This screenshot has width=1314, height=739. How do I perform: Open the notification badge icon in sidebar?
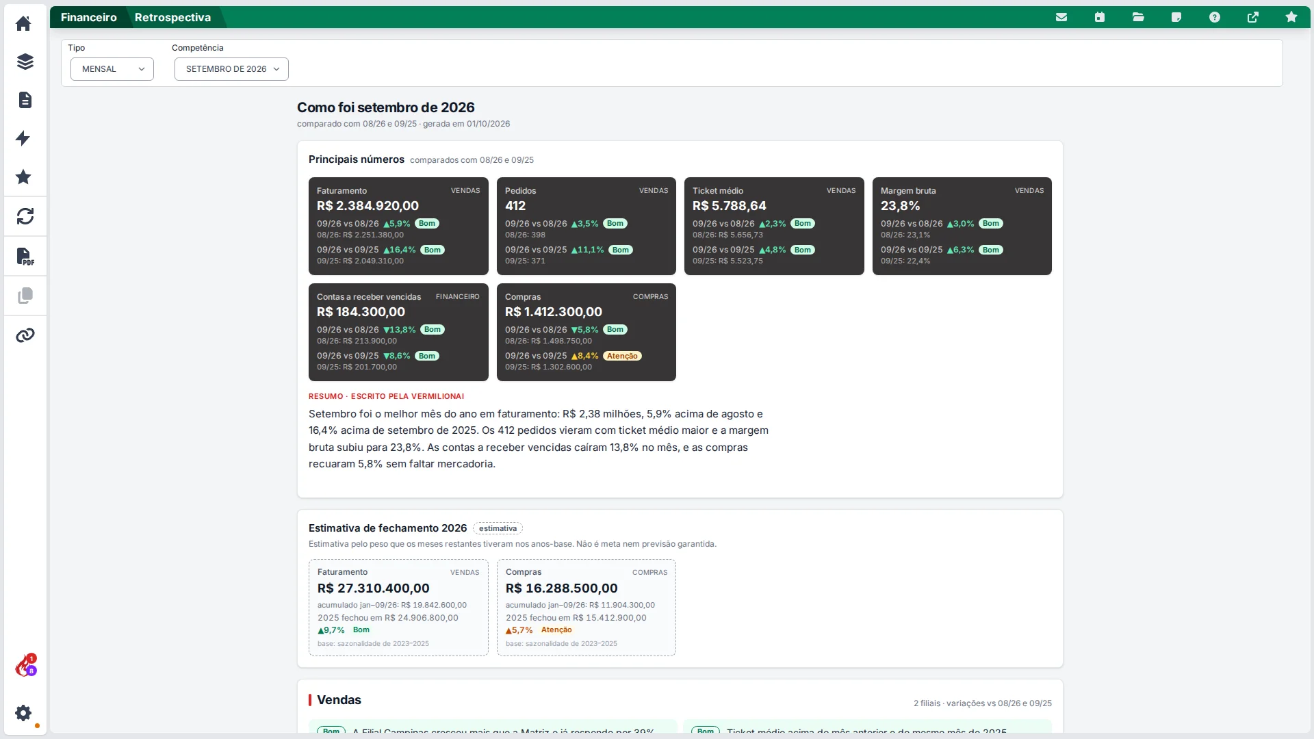tap(26, 665)
